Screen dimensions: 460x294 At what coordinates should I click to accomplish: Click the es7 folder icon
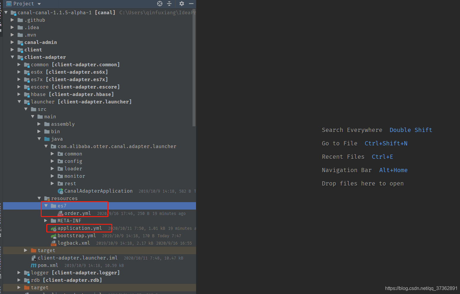pyautogui.click(x=53, y=206)
